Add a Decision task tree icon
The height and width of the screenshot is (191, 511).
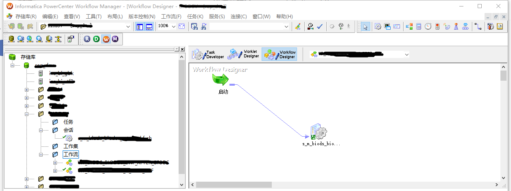465,26
